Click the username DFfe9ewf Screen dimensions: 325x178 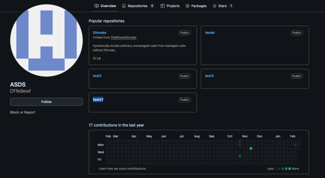[20, 91]
